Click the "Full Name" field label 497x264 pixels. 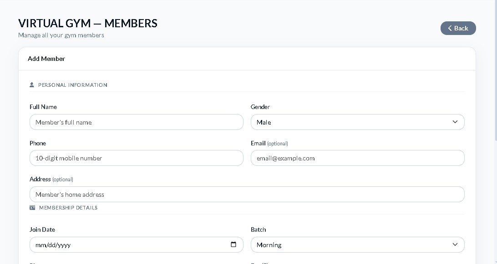43,107
